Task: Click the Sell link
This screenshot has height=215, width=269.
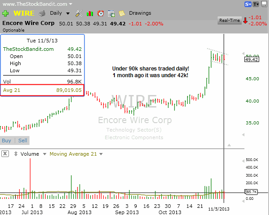Action: 23,141
